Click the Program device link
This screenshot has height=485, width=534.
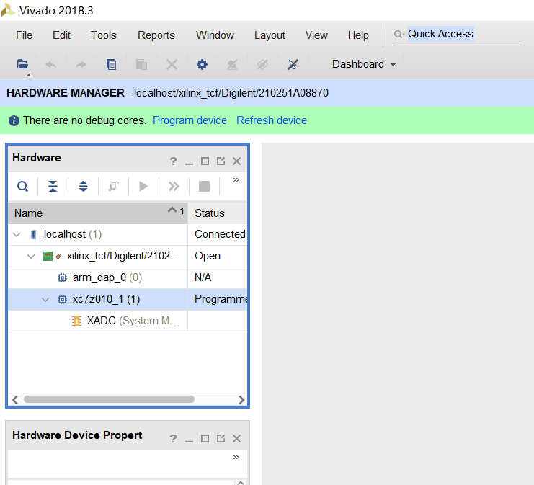pos(190,120)
